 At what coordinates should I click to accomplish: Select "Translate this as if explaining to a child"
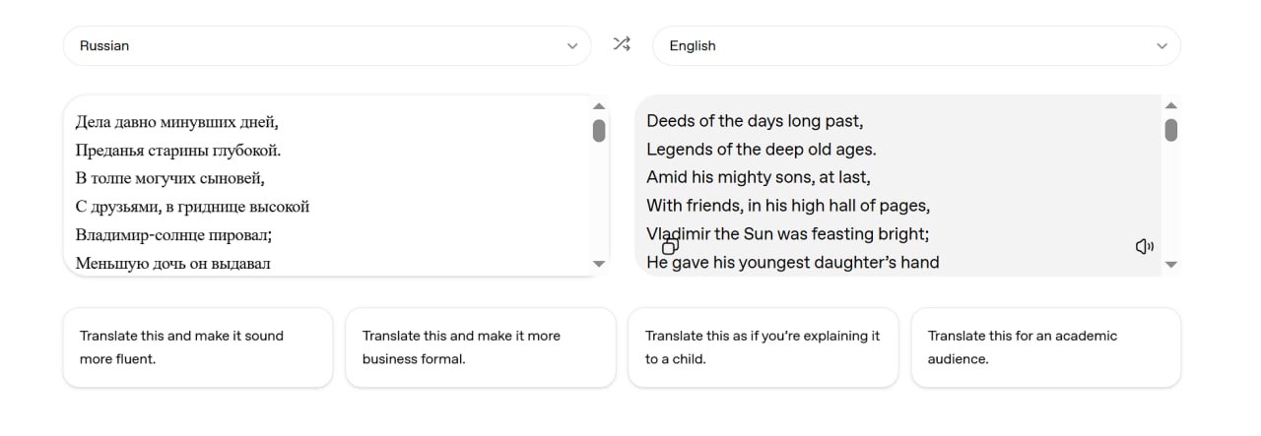pos(763,347)
